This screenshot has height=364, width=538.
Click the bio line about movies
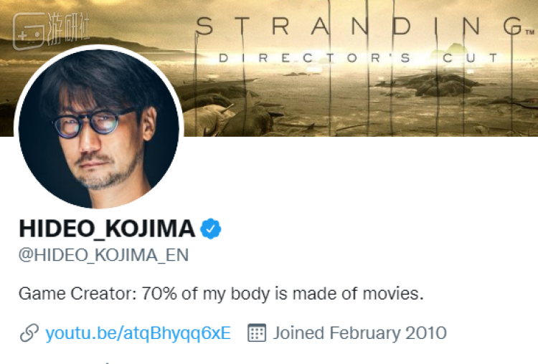tap(222, 294)
